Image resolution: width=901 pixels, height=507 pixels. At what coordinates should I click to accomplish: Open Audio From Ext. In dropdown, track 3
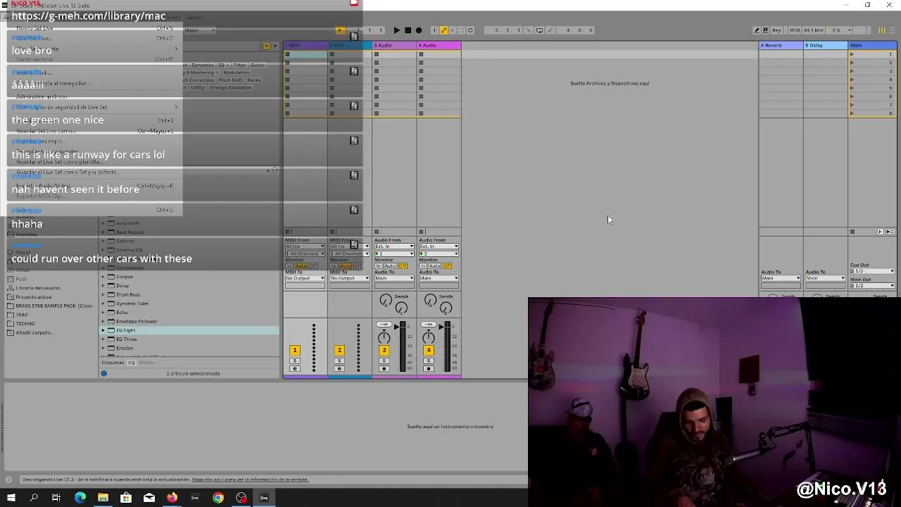click(394, 246)
